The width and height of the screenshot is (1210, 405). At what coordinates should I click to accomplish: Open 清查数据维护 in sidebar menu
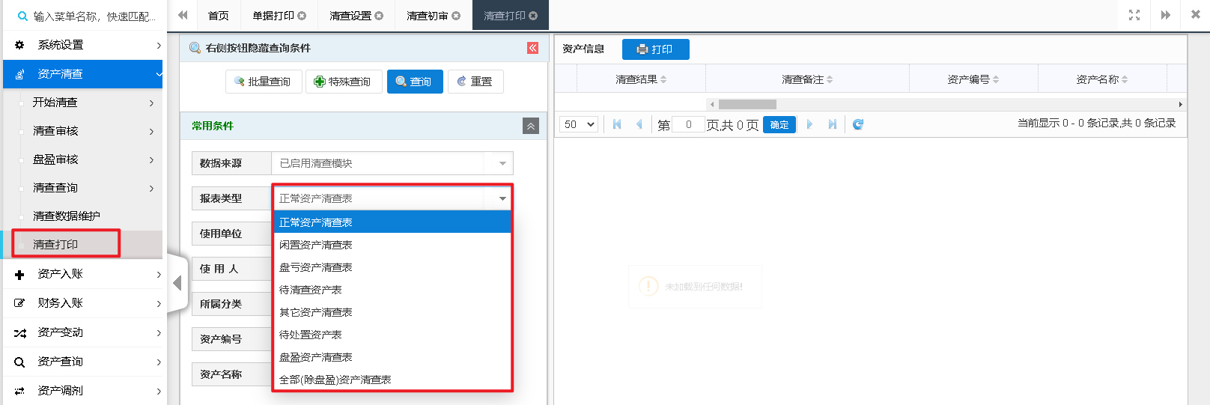[67, 216]
